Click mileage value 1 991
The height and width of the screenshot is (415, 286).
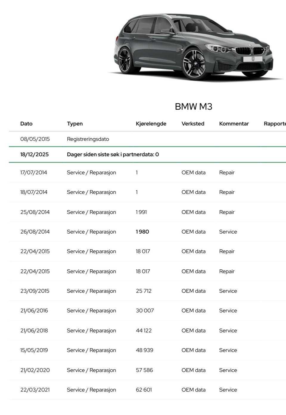[x=141, y=212]
